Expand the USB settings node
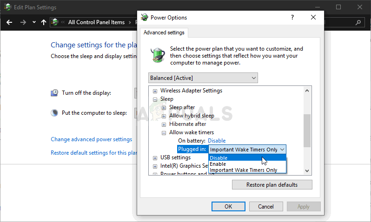Image resolution: width=371 pixels, height=222 pixels. tap(155, 158)
